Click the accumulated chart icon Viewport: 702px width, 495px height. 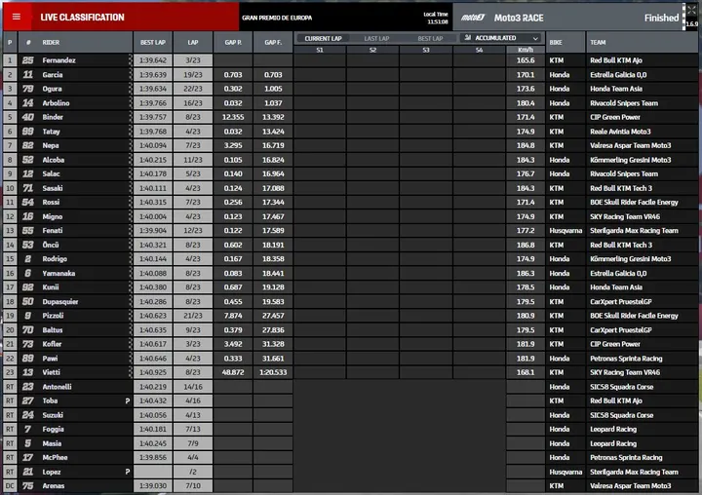pyautogui.click(x=467, y=38)
